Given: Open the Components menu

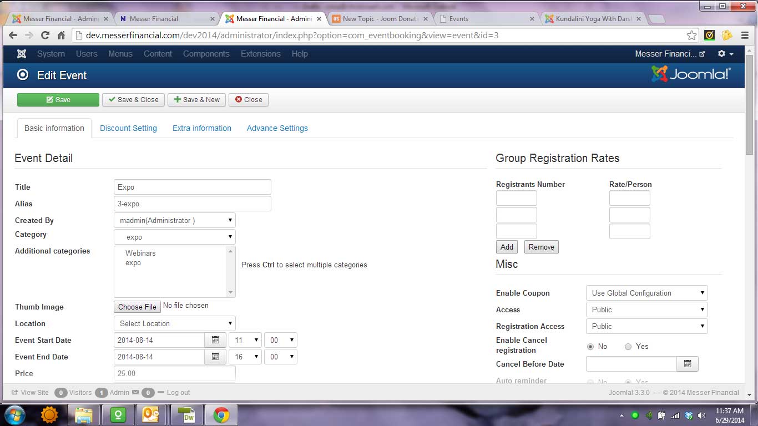Looking at the screenshot, I should [206, 54].
